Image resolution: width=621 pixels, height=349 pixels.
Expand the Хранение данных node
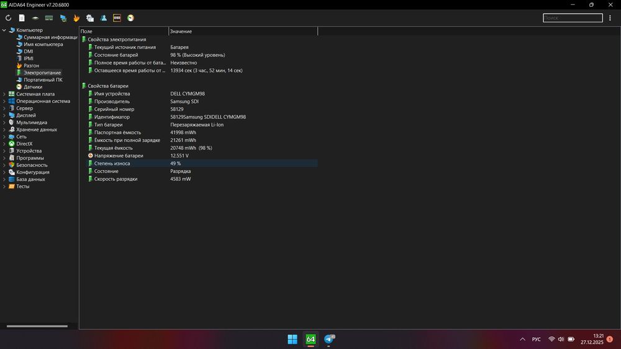4,130
